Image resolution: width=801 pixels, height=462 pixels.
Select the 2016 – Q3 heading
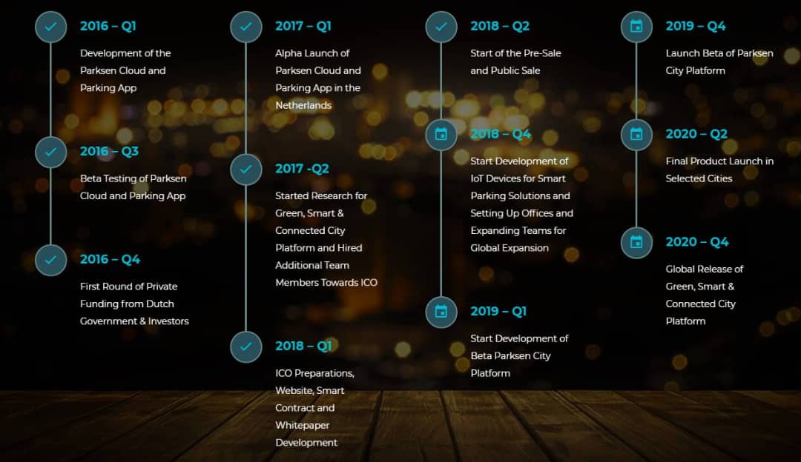point(109,152)
